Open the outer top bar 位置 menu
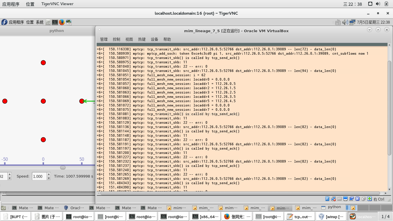 [30, 4]
